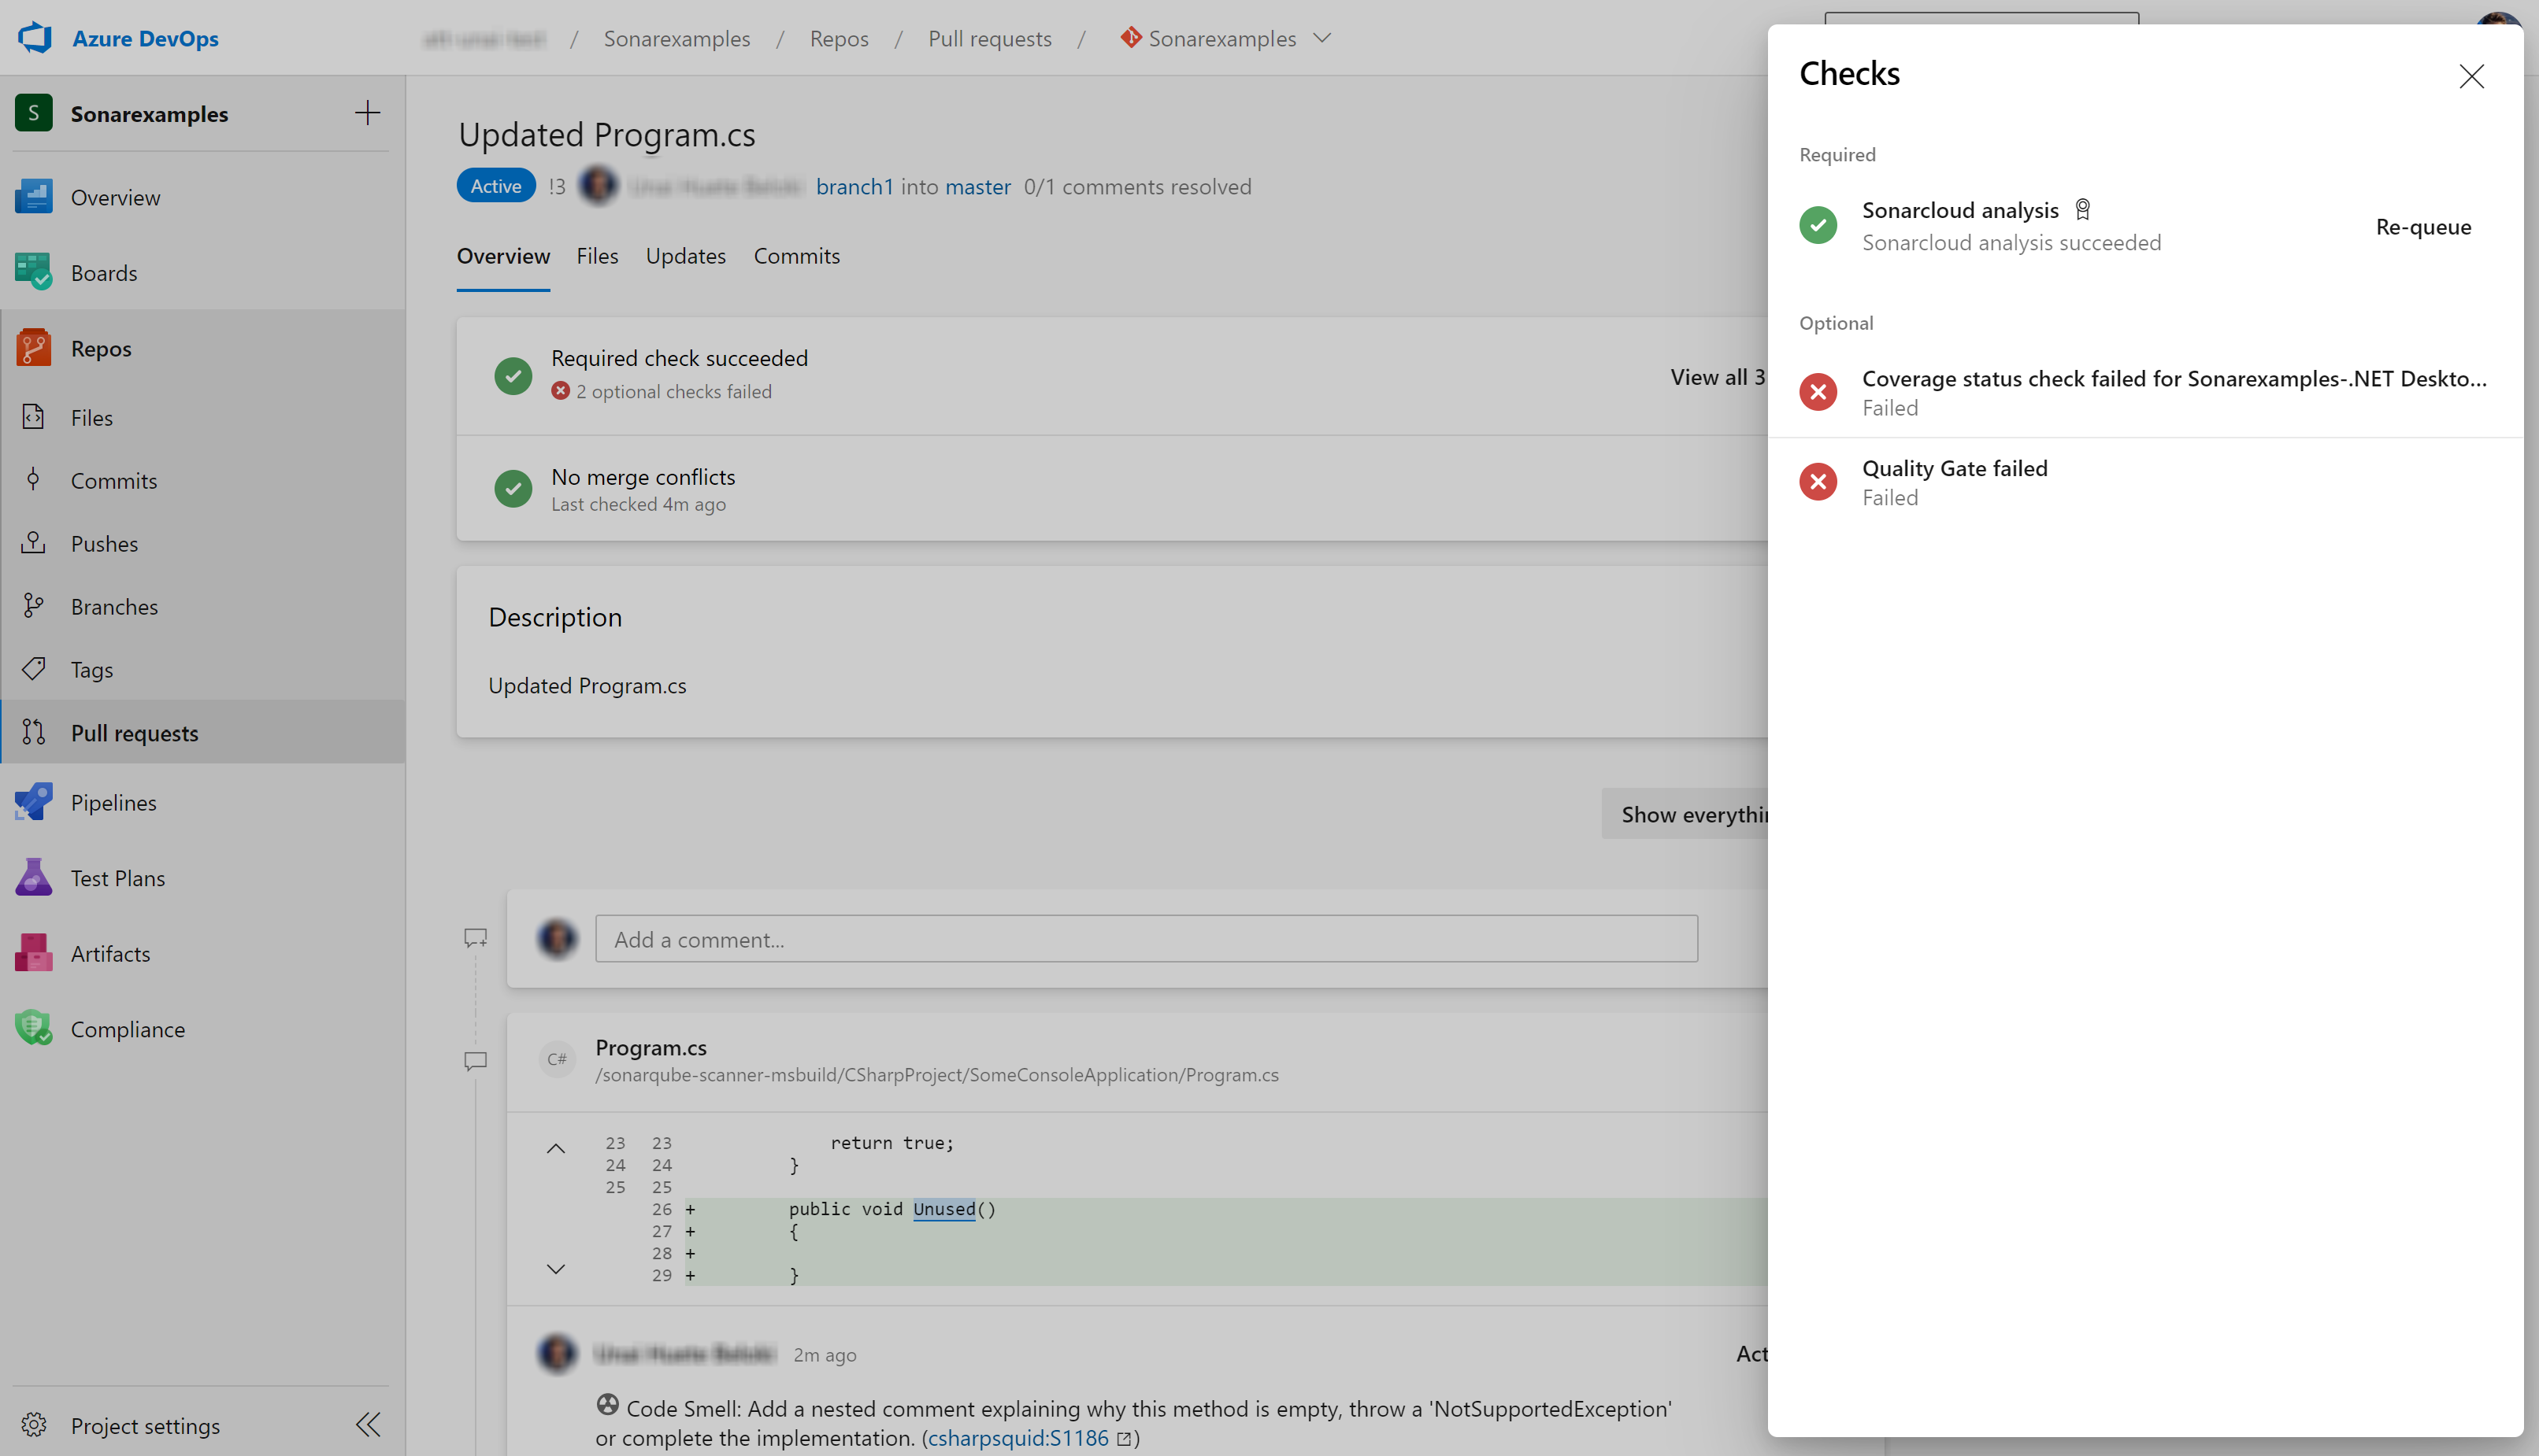Open the Files icon under Repos
This screenshot has height=1456, width=2539.
pyautogui.click(x=33, y=417)
